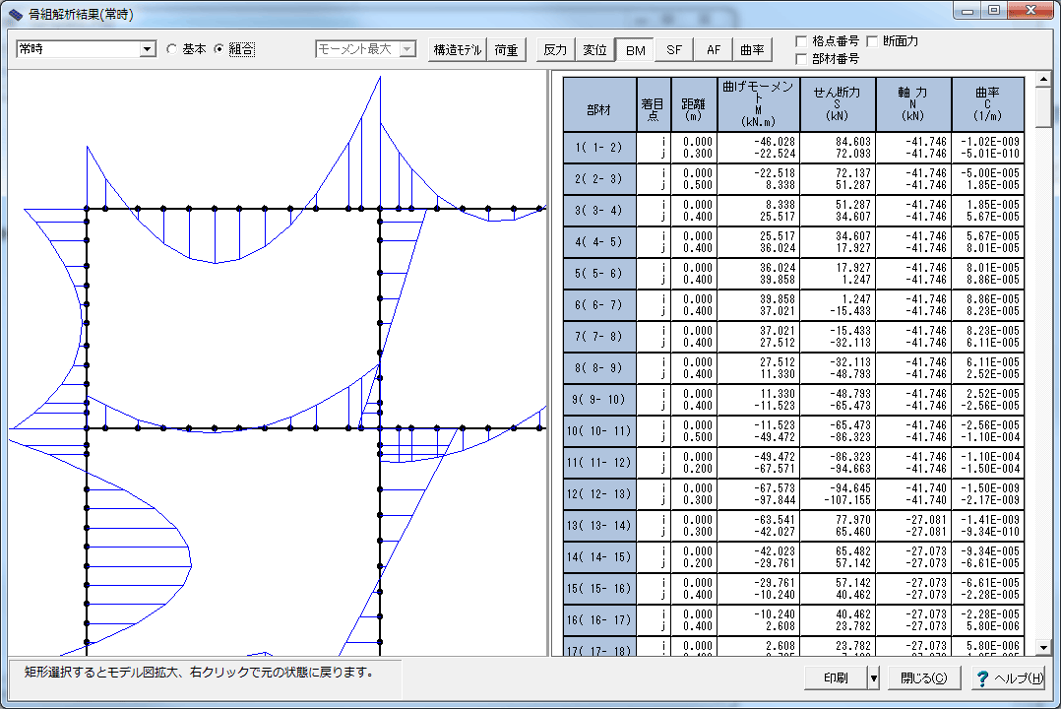The width and height of the screenshot is (1061, 709).
Task: Select member row 2( 2- 3)
Action: [x=599, y=179]
